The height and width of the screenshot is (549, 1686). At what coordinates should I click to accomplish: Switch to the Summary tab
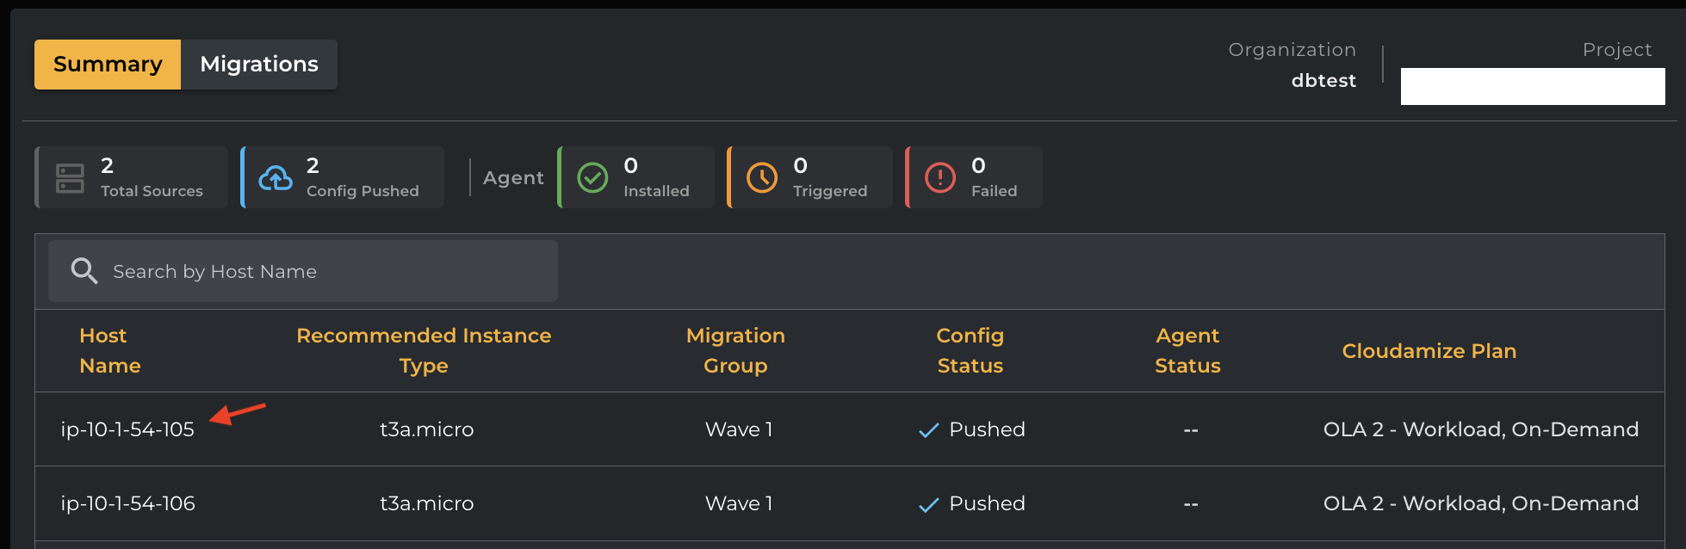(108, 65)
